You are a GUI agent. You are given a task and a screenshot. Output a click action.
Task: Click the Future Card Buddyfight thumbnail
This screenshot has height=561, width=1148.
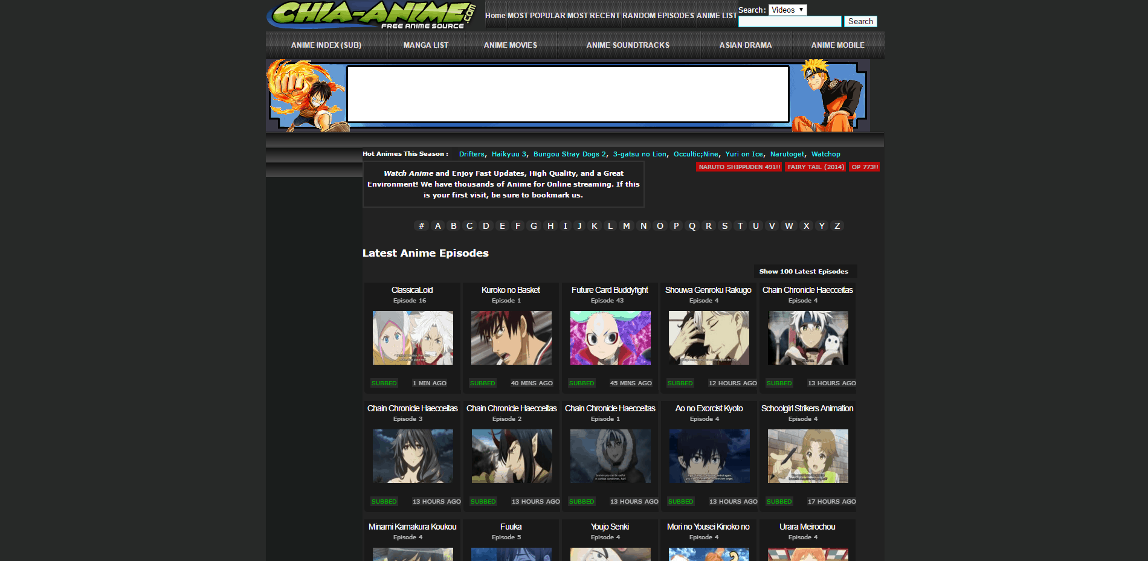(610, 338)
